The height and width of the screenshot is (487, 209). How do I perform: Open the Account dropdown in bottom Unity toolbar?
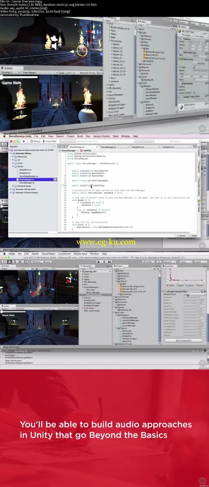(169, 262)
